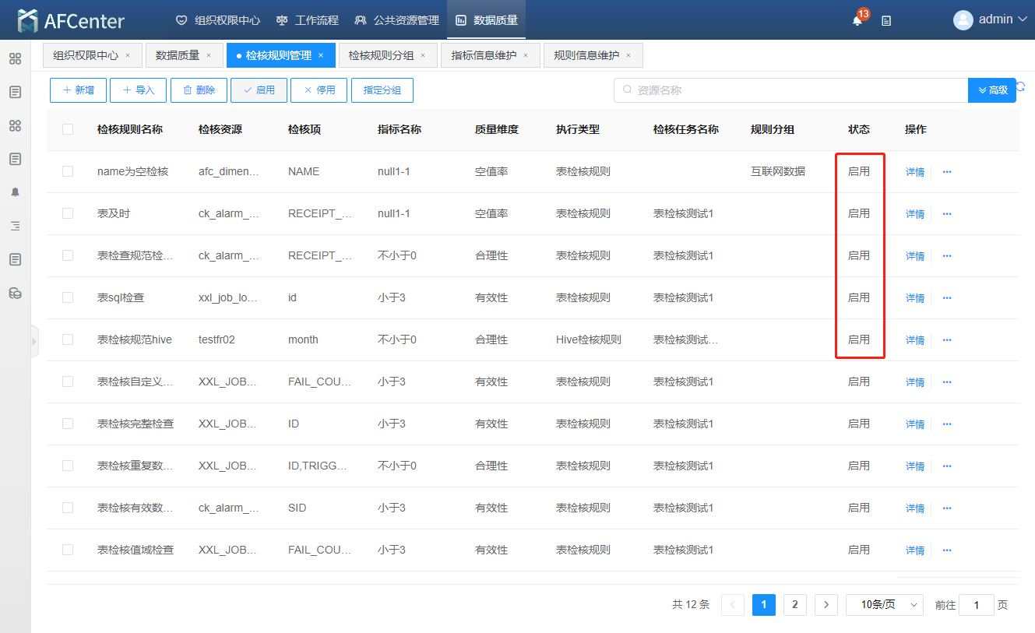Click the 资源名称 search field
Image resolution: width=1035 pixels, height=633 pixels.
pos(790,90)
